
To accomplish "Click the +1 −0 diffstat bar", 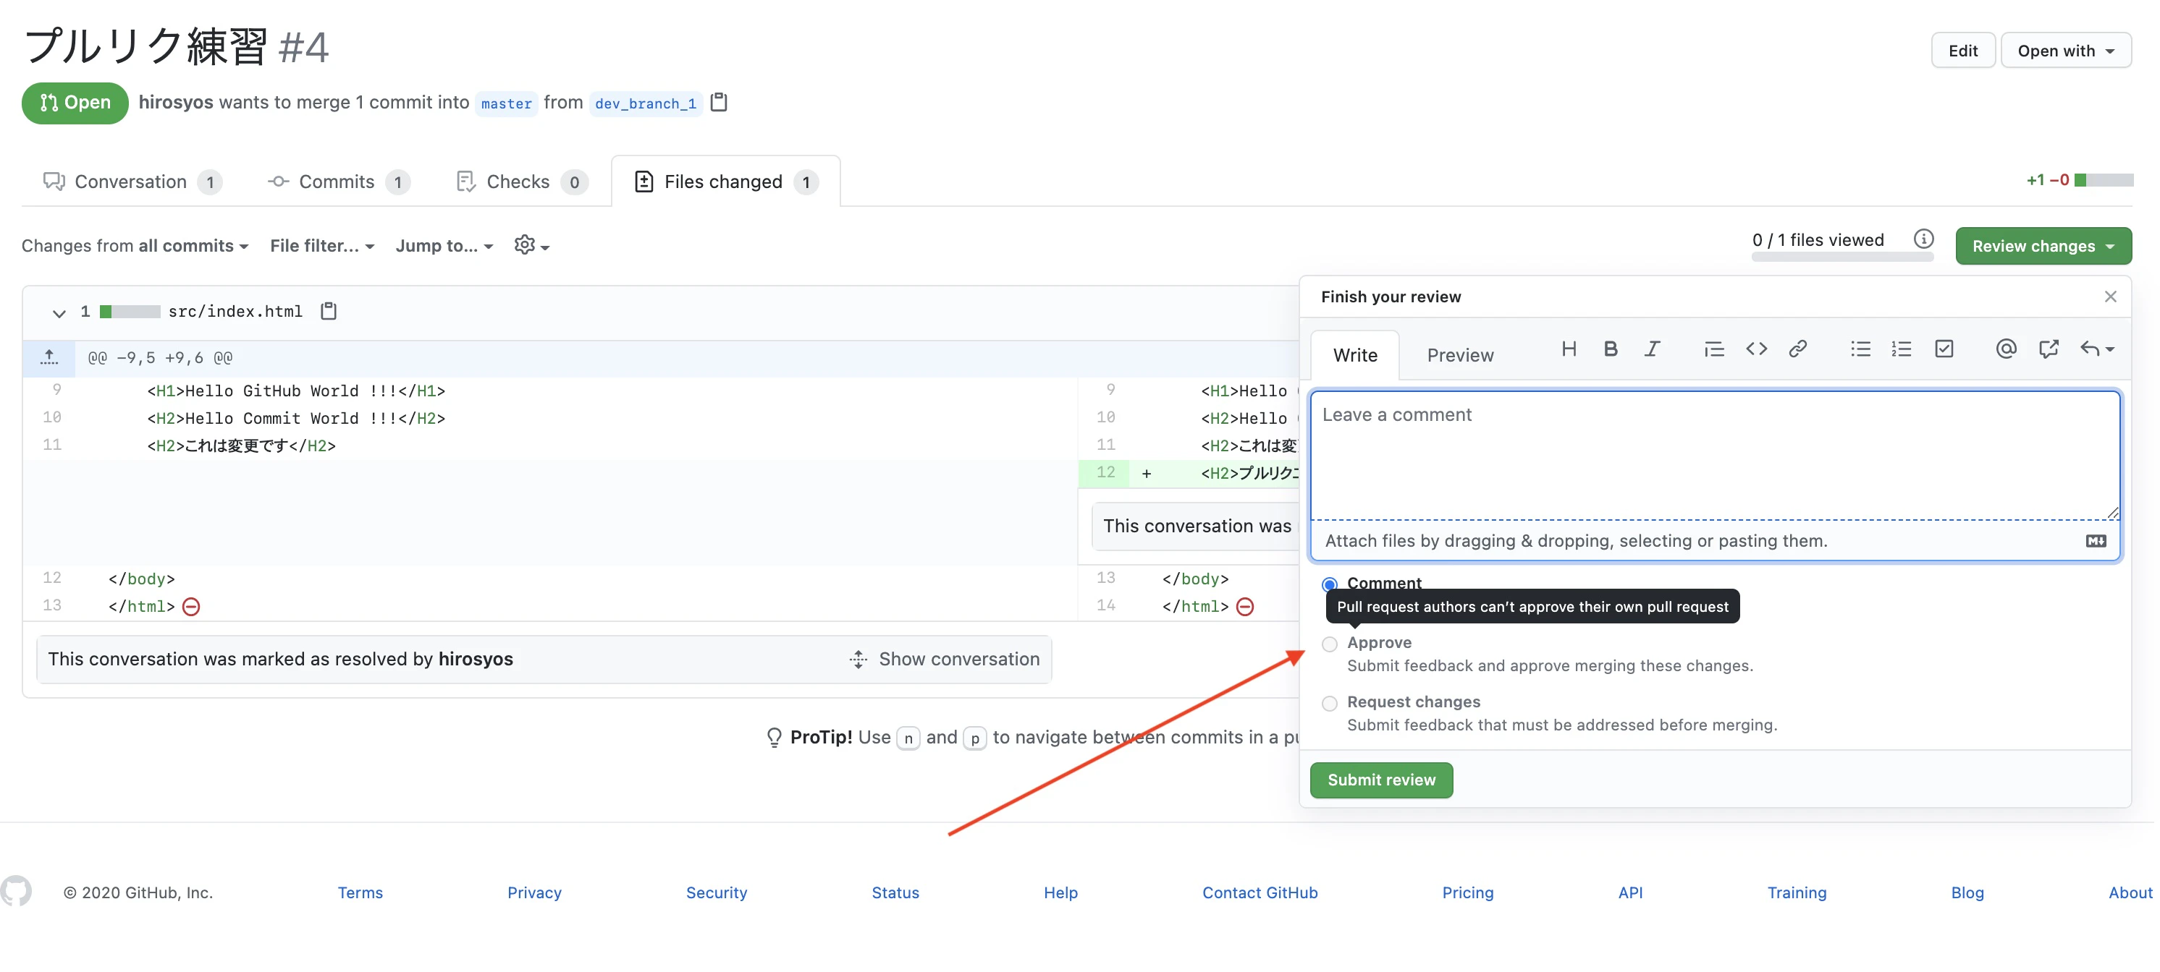I will [2079, 180].
